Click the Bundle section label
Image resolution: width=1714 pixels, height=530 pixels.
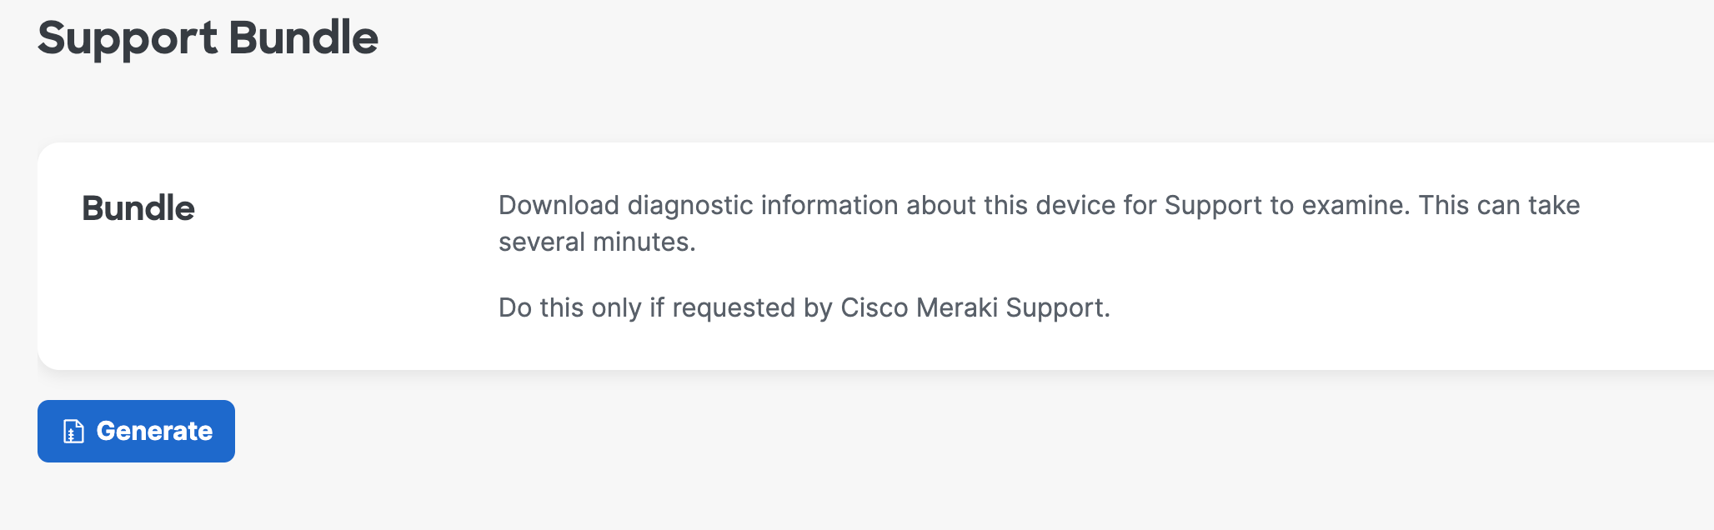(x=138, y=208)
